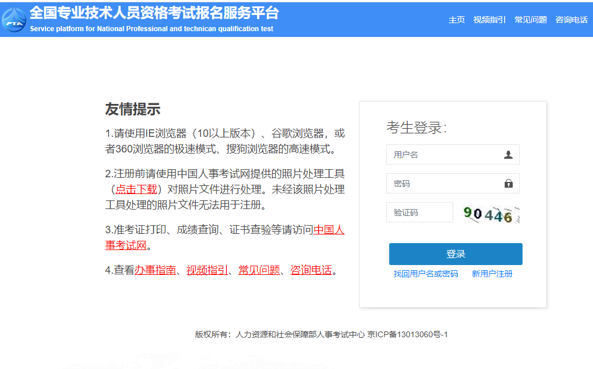Open the red 办事指南 link in tip 4
Image resolution: width=593 pixels, height=369 pixels.
155,270
